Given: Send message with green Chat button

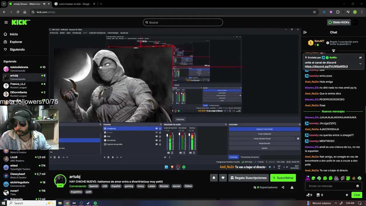Looking at the screenshot, I should pos(357,195).
